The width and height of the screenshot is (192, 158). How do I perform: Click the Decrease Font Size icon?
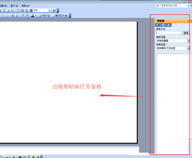(x=17, y=15)
